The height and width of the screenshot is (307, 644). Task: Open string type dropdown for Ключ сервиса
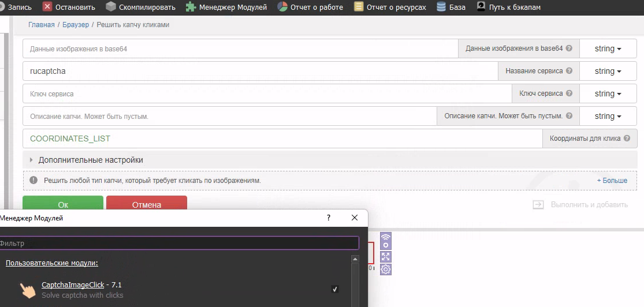tap(608, 93)
